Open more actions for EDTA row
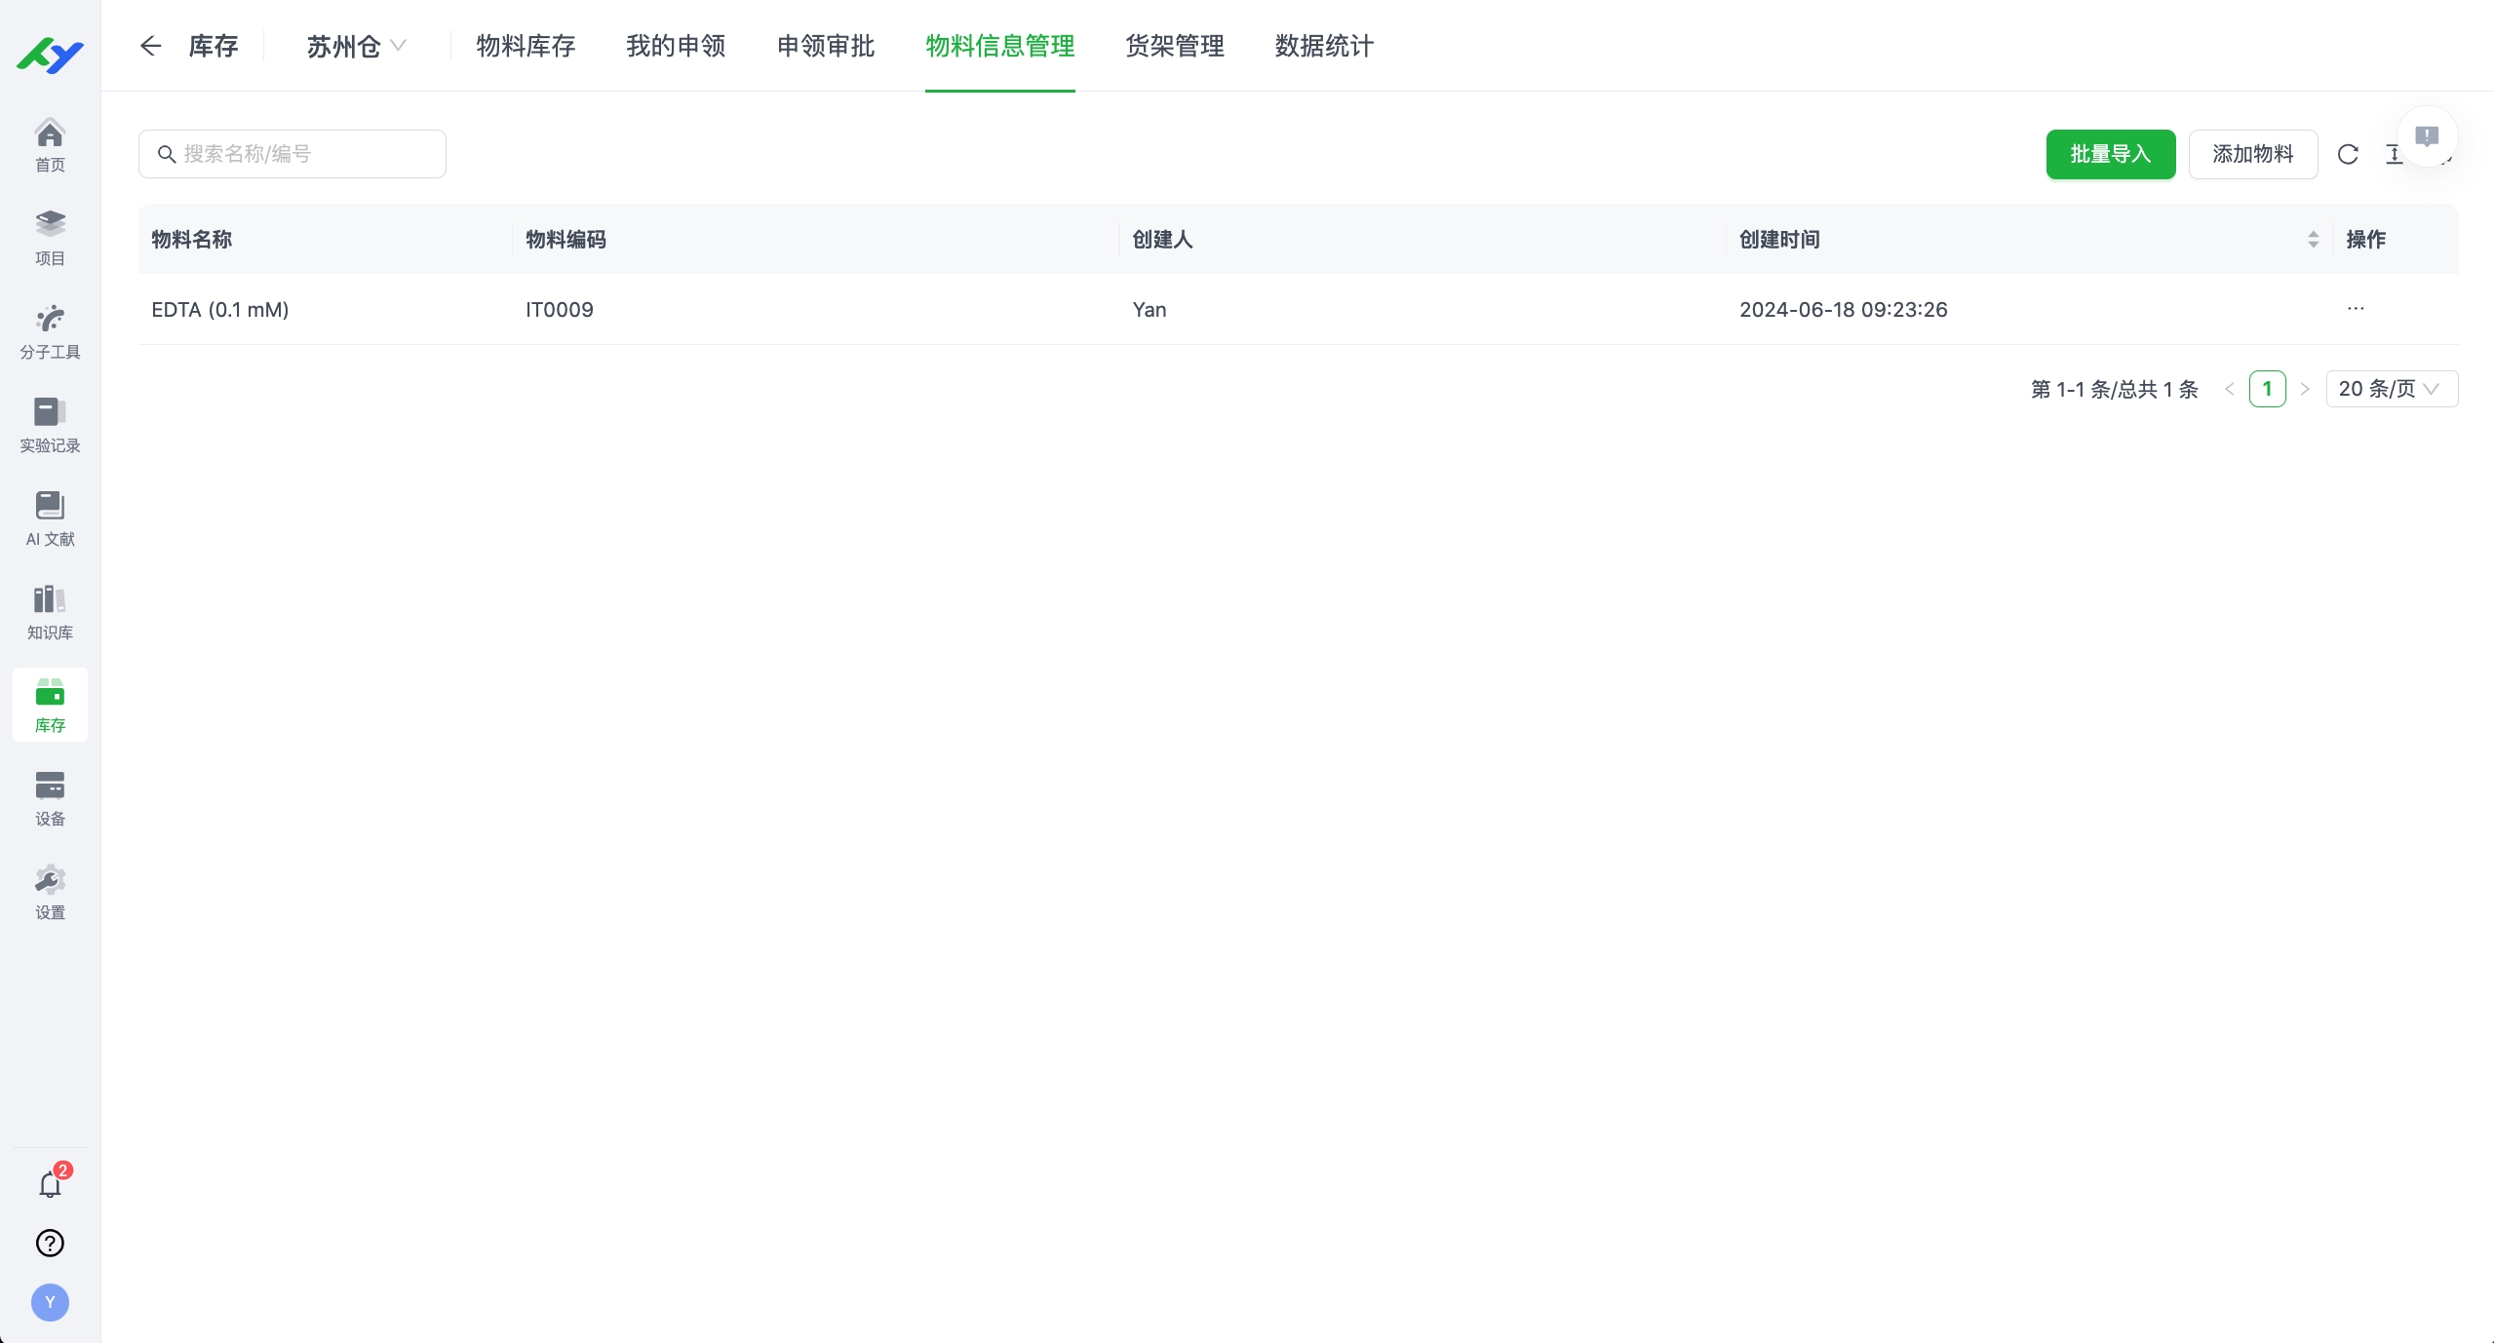Image resolution: width=2494 pixels, height=1343 pixels. click(x=2356, y=309)
